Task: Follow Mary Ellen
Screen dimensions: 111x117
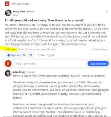Action: [30, 12]
